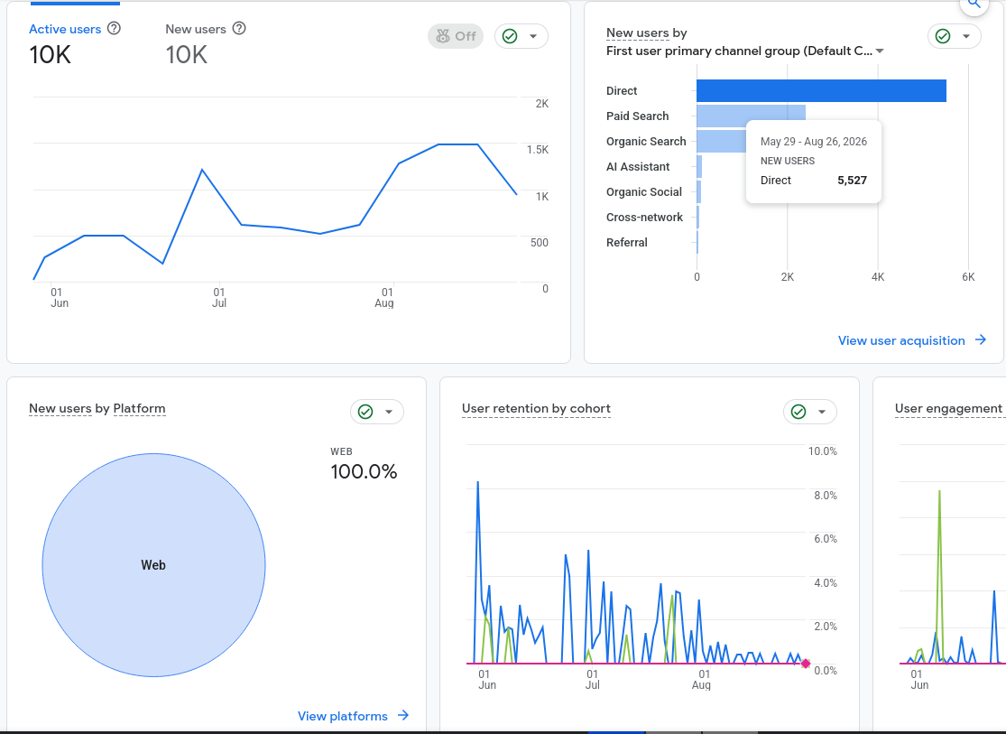Click the help icon beside Active users
The width and height of the screenshot is (1006, 734).
[114, 28]
